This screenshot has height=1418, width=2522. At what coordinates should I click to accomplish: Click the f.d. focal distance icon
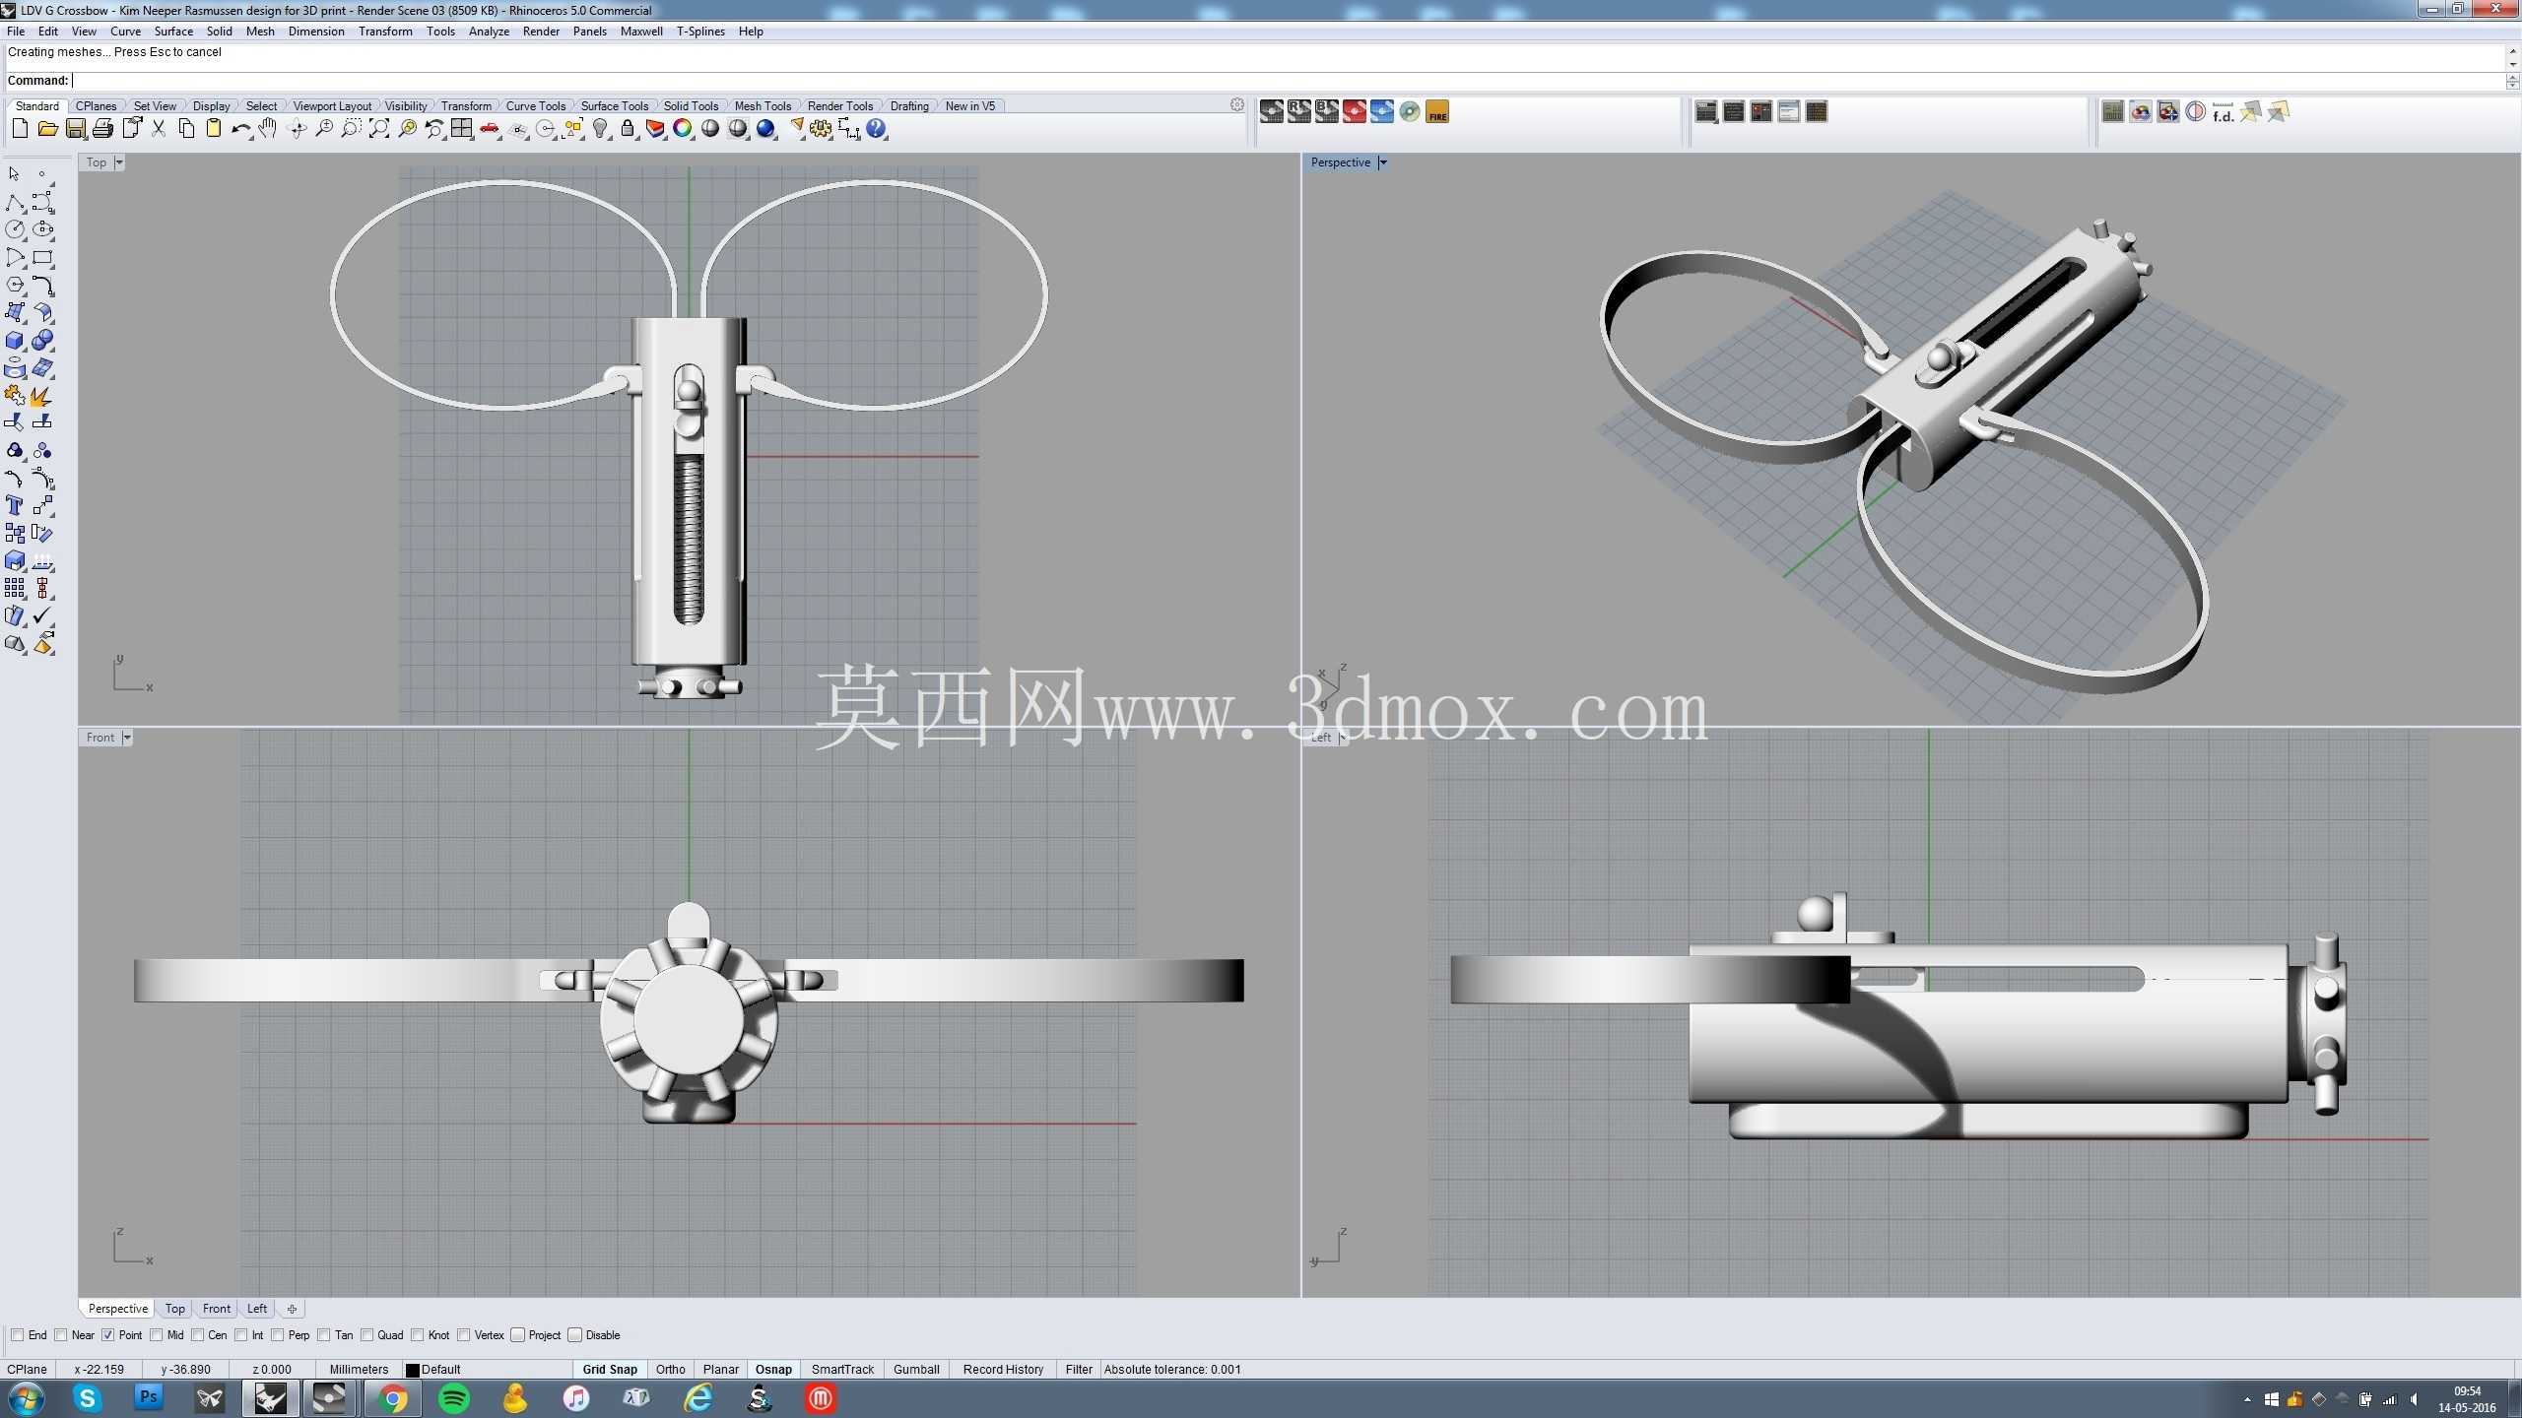2223,112
